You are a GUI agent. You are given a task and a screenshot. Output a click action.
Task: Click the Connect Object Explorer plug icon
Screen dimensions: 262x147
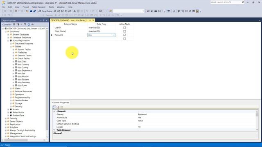[x=14, y=24]
